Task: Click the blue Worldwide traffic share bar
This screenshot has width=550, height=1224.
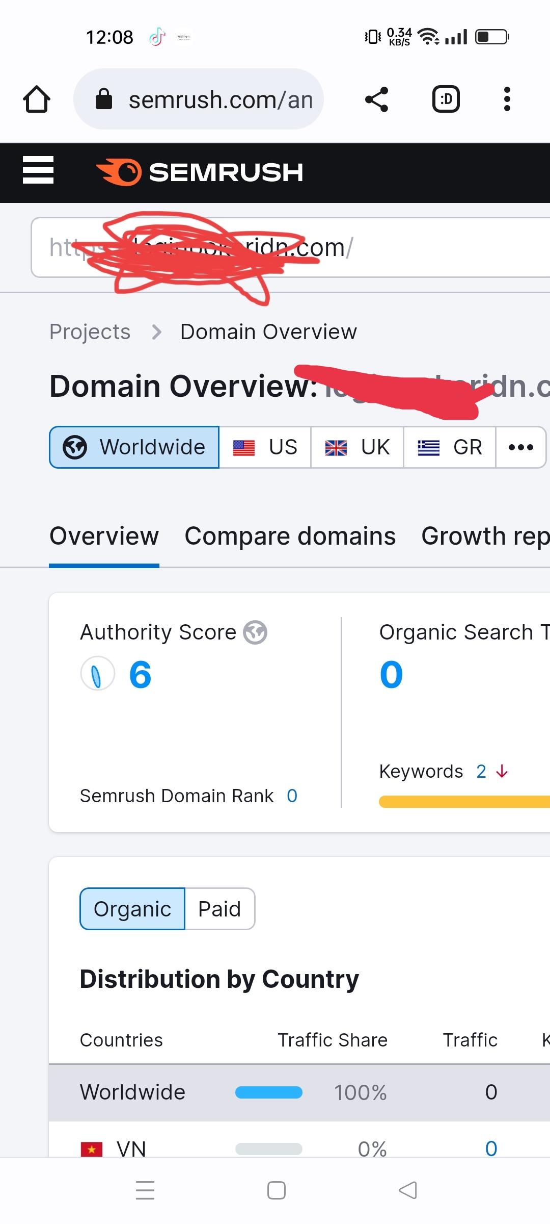Action: tap(269, 1092)
